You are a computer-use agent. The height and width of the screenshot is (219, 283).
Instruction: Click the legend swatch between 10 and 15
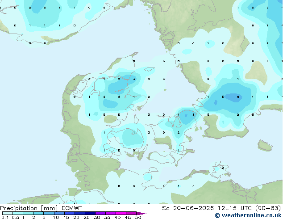click(x=59, y=213)
